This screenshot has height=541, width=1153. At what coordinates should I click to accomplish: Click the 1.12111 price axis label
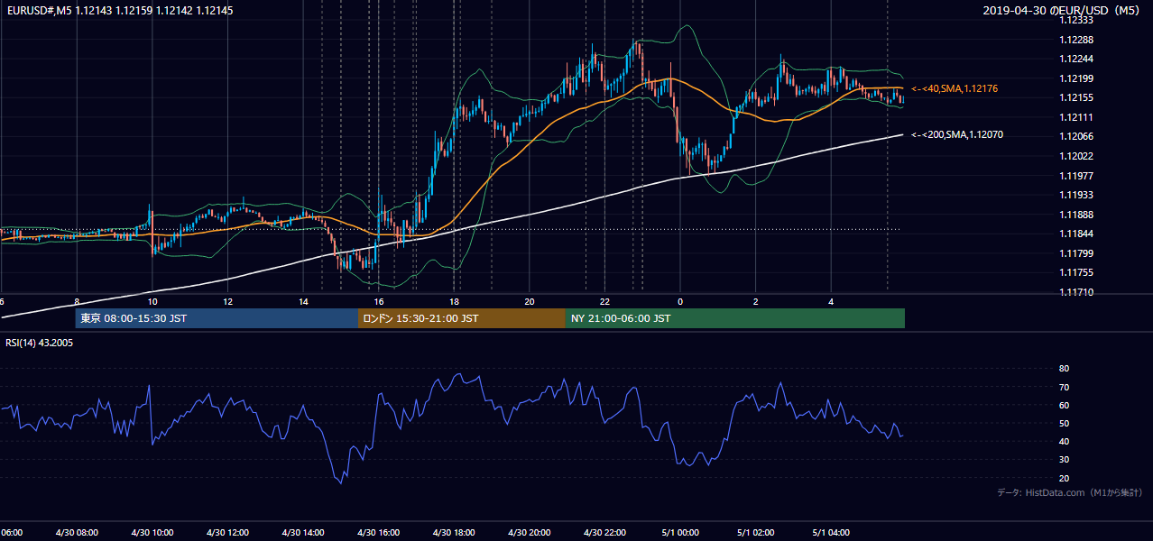point(1076,117)
